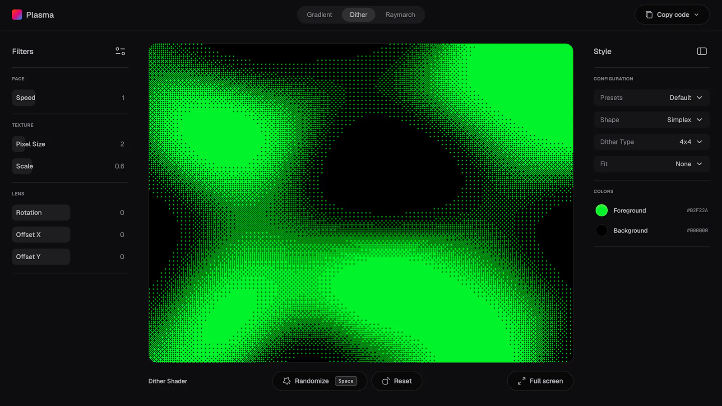Image resolution: width=722 pixels, height=406 pixels.
Task: Click the Pixel Size value 2
Action: (122, 144)
